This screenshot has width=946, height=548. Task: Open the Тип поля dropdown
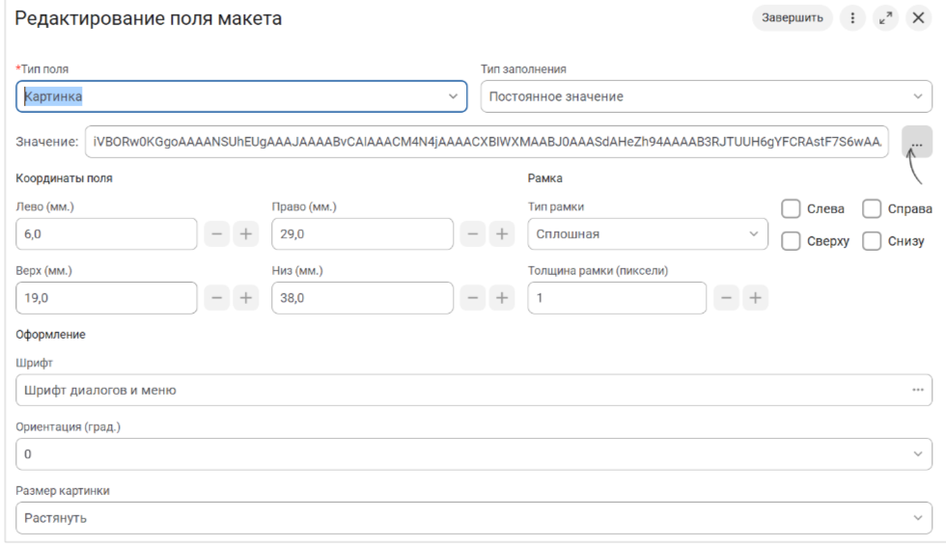pyautogui.click(x=241, y=96)
